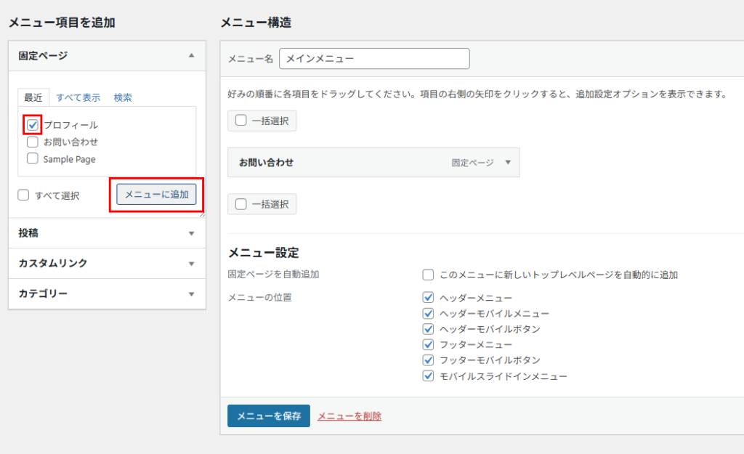Check the Sample Page checkbox
The height and width of the screenshot is (454, 744).
[33, 159]
